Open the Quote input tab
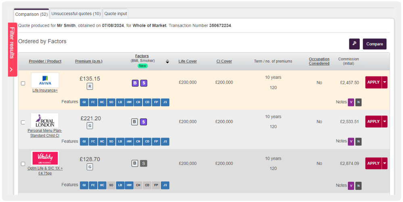403x202 pixels. [116, 14]
